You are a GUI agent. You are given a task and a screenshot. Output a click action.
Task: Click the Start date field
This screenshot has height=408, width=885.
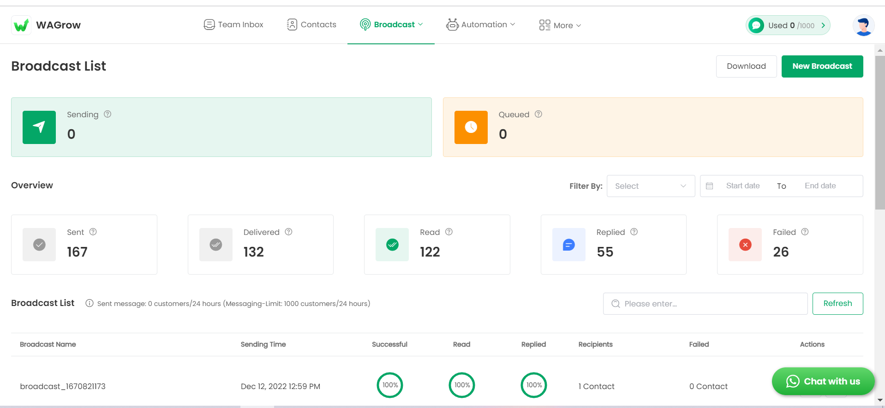pos(742,186)
